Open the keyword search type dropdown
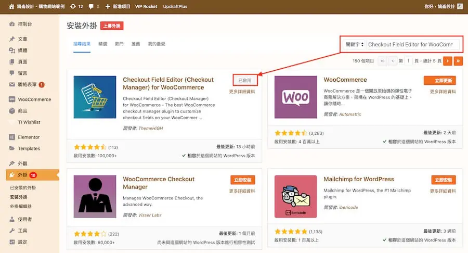 pyautogui.click(x=354, y=44)
